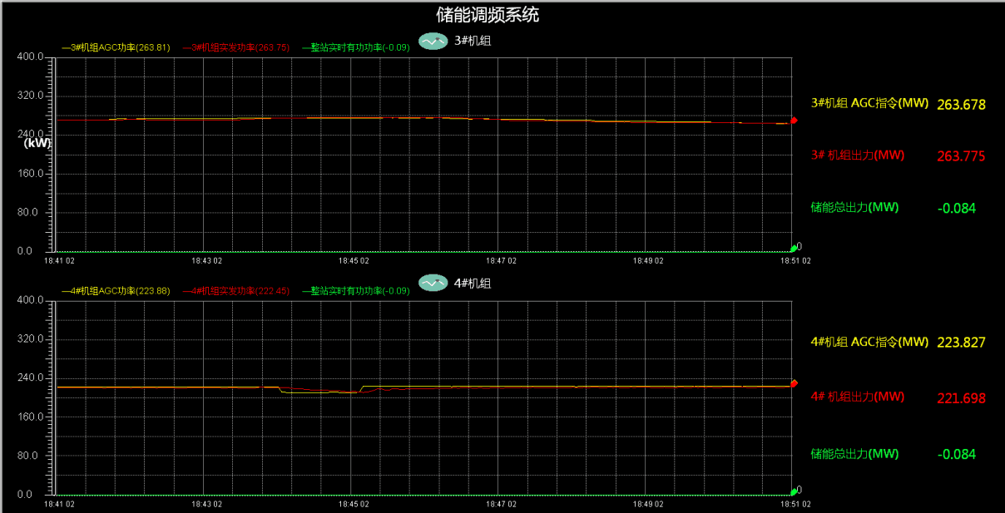This screenshot has height=513, width=1005.
Task: Click the 4# 机组出力(MW) label
Action: [x=857, y=397]
